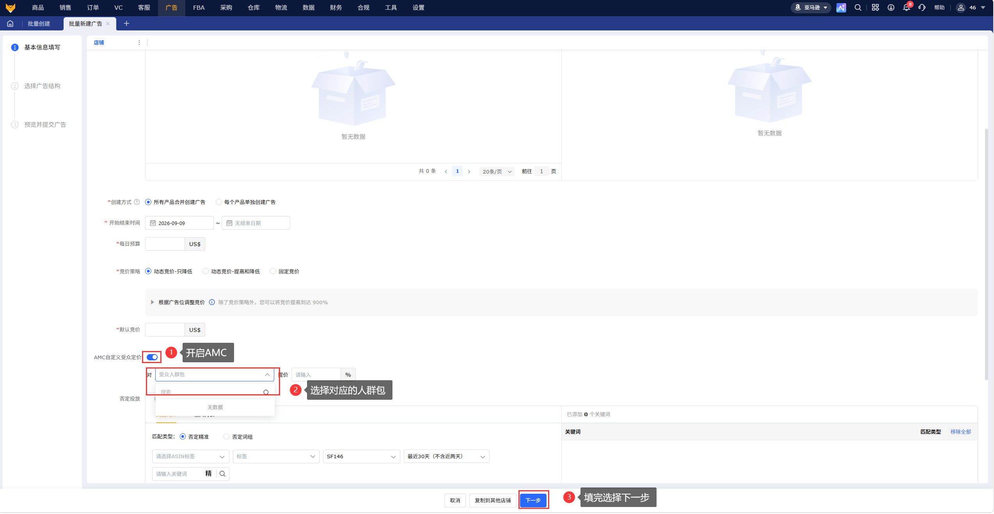Screen dimensions: 994x514
Task: Open the download center icon
Action: click(891, 8)
